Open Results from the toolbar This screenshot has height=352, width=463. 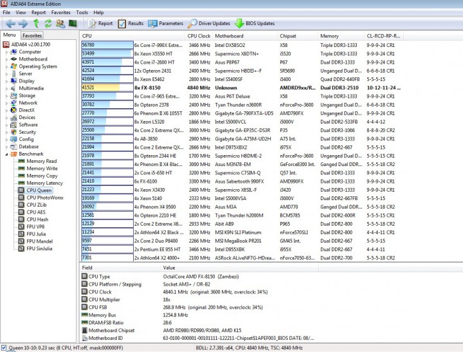(x=131, y=23)
